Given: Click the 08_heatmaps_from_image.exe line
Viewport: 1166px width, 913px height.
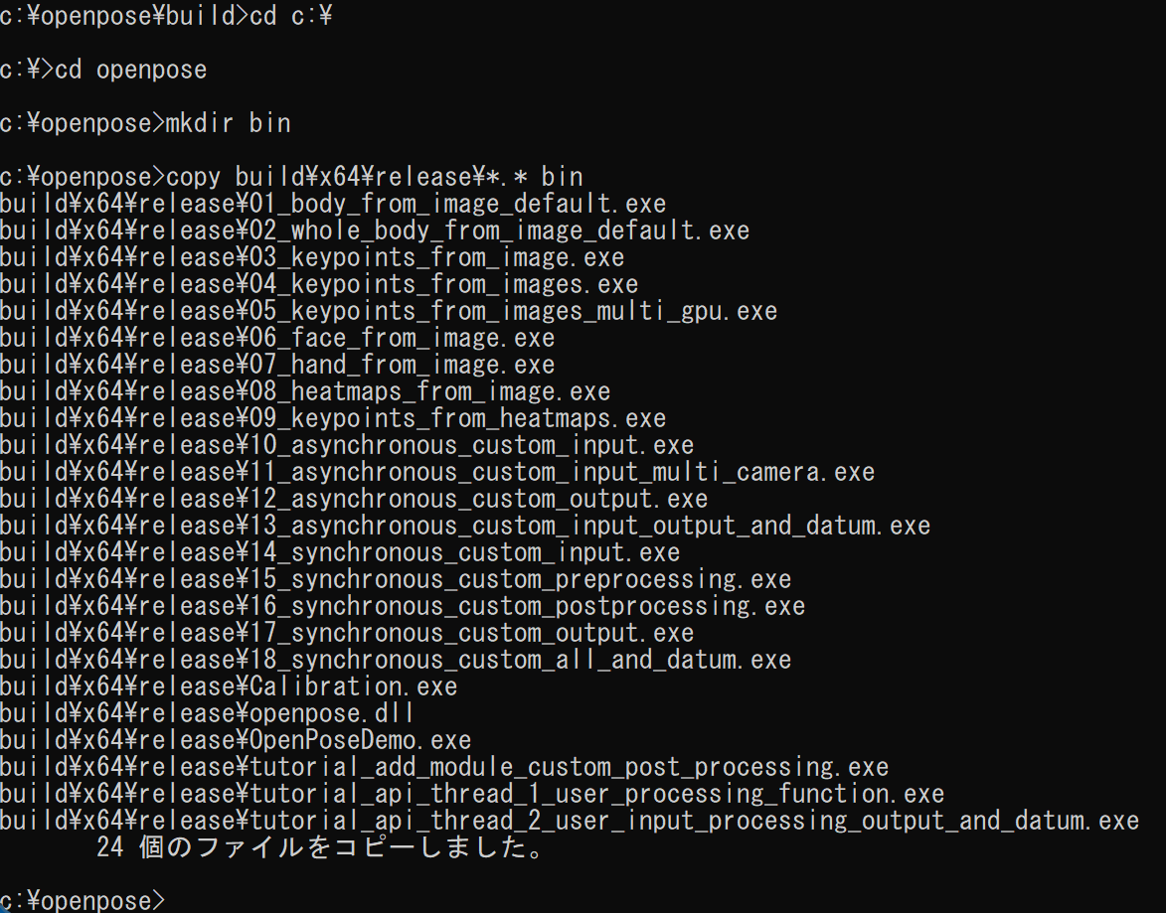Looking at the screenshot, I should point(305,391).
